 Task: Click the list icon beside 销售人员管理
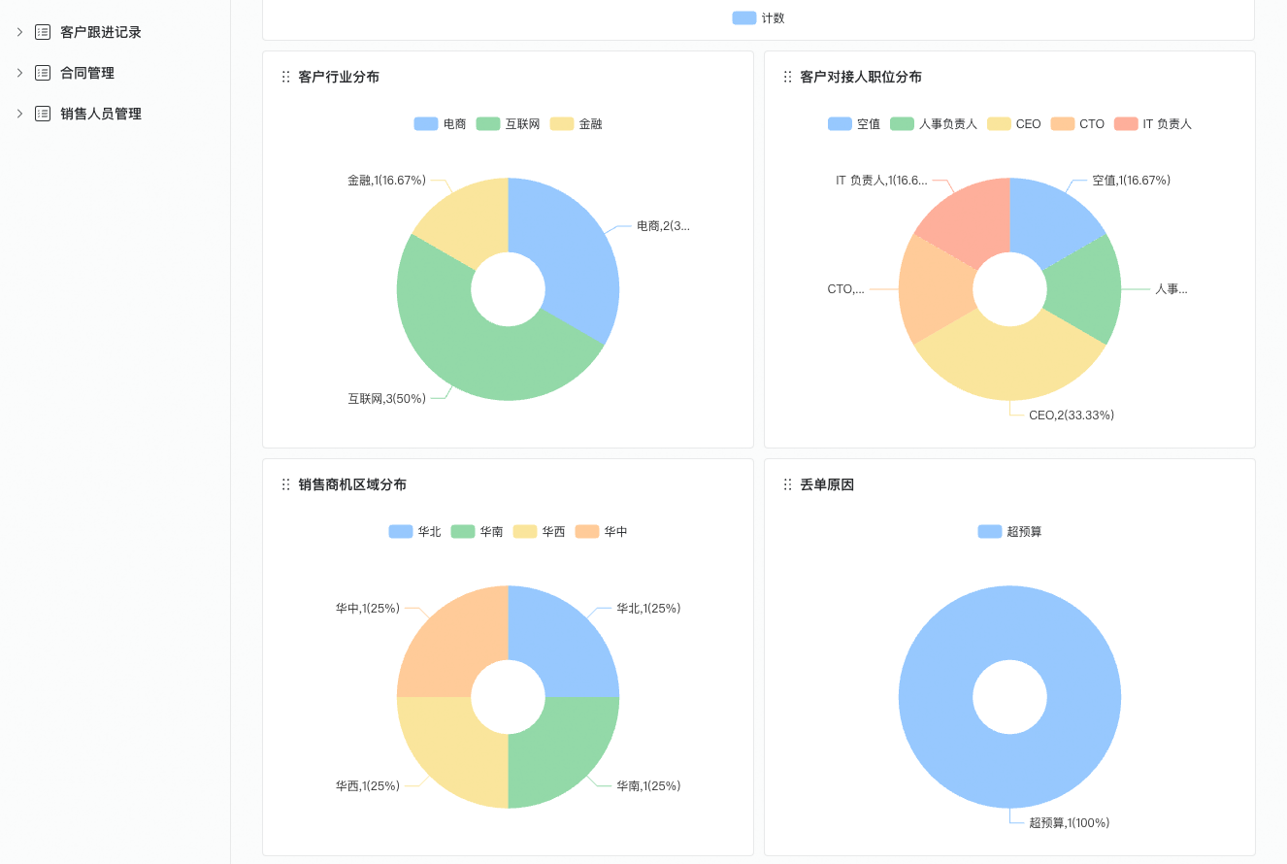43,114
